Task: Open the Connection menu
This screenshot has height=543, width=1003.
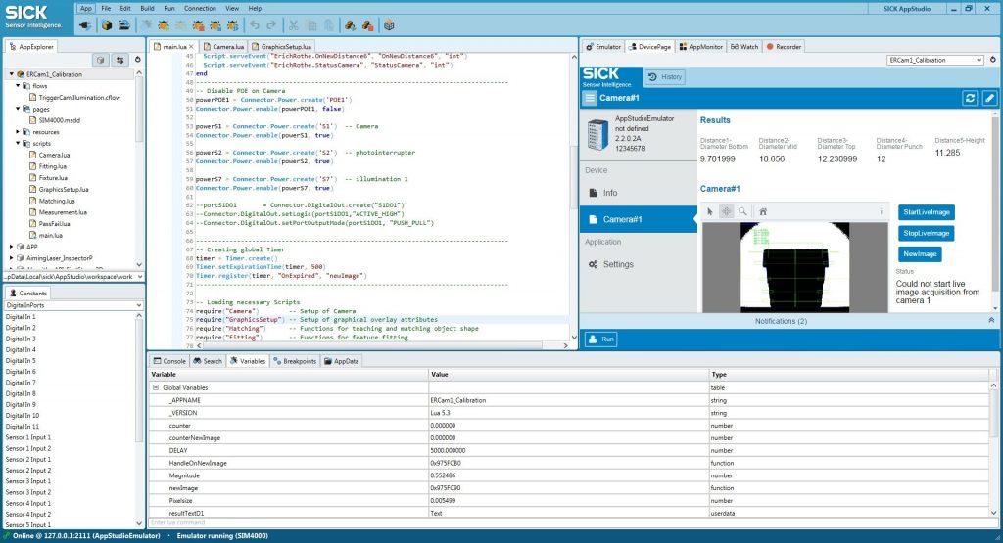Action: click(x=200, y=8)
